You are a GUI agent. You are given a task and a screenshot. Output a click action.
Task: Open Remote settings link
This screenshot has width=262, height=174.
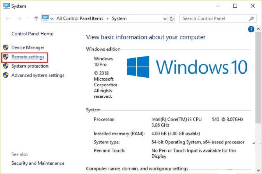point(28,57)
